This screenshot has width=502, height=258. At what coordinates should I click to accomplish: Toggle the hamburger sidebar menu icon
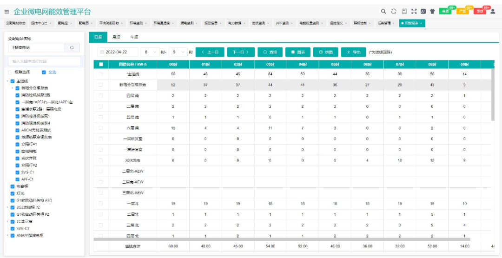(x=7, y=12)
